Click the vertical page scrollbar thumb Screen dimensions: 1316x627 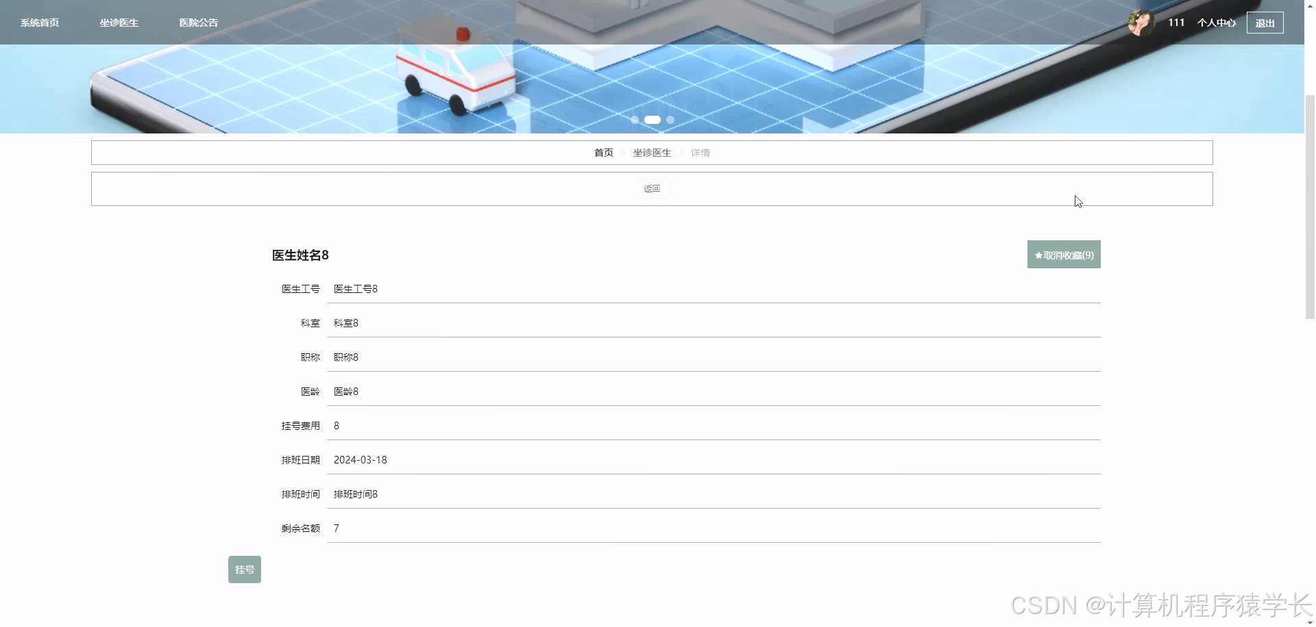coord(1310,205)
